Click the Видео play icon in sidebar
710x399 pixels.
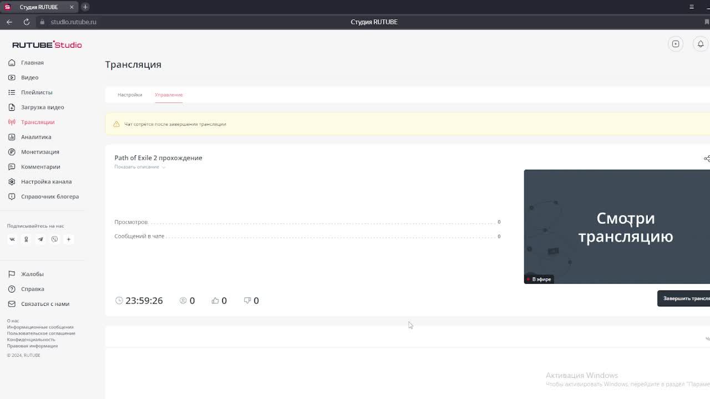click(12, 78)
